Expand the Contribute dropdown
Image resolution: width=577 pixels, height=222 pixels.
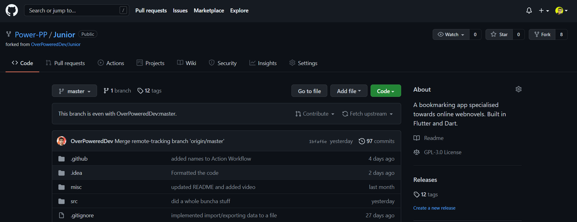pyautogui.click(x=315, y=114)
